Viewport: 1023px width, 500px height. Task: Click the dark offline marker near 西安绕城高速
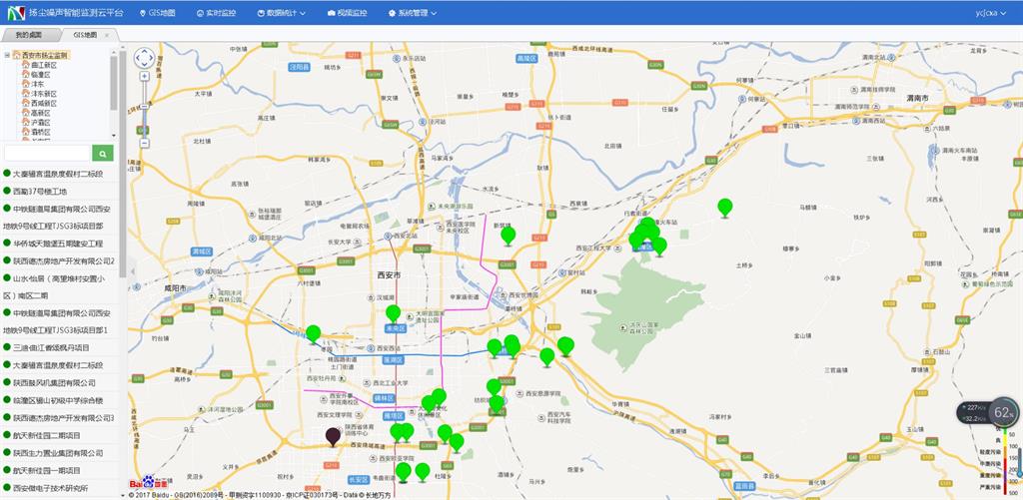point(333,436)
